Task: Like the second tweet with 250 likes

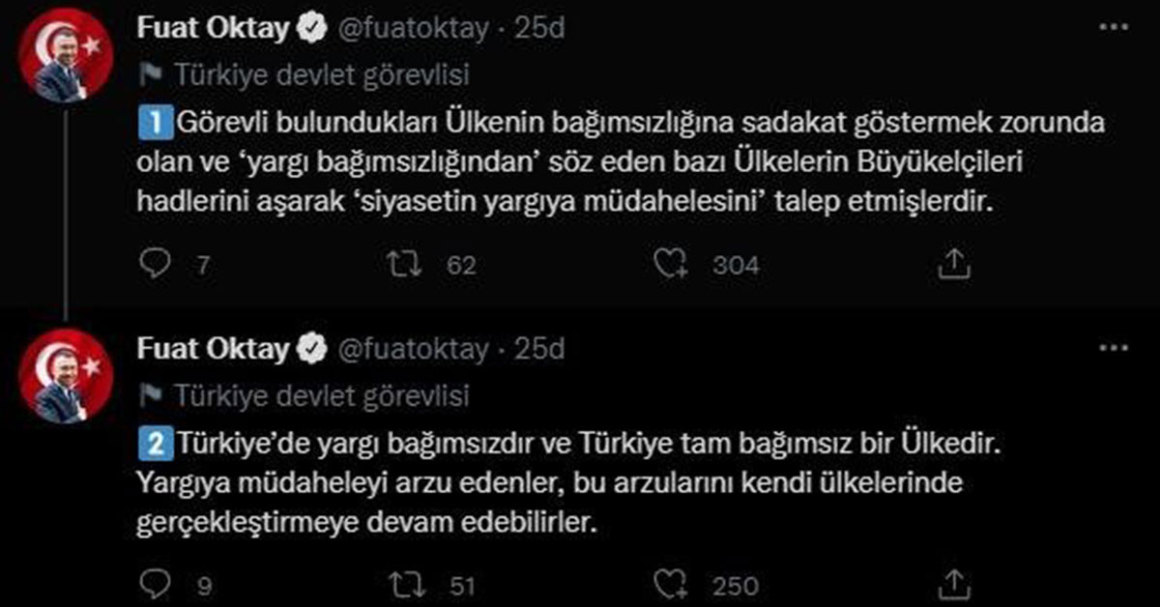Action: [x=671, y=584]
